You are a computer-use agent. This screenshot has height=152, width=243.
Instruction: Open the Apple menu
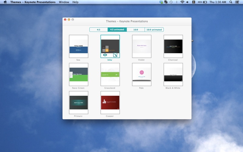(5, 2)
